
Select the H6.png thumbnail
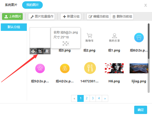[x=114, y=68]
